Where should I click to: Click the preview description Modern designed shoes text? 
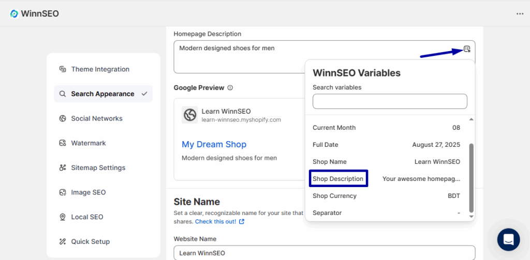pos(229,158)
